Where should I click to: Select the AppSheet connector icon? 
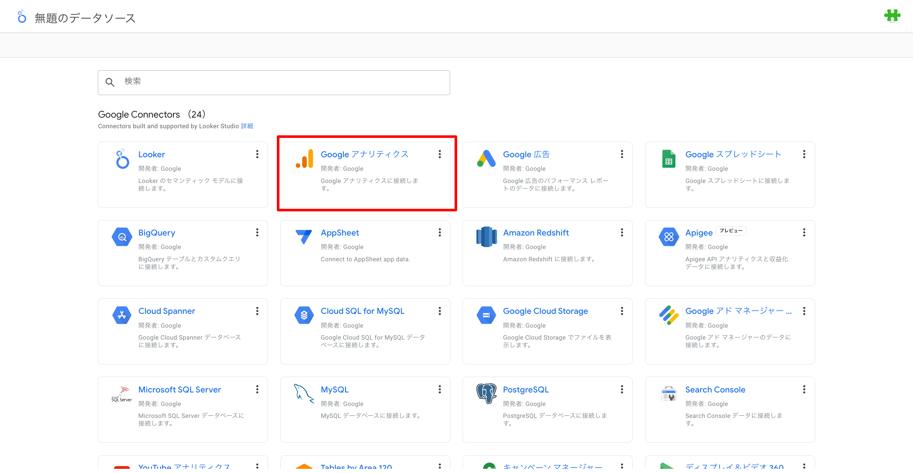(x=304, y=236)
